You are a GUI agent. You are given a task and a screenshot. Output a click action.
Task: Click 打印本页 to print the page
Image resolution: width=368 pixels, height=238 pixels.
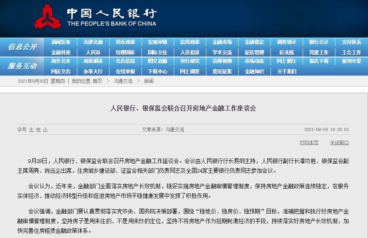(x=309, y=143)
